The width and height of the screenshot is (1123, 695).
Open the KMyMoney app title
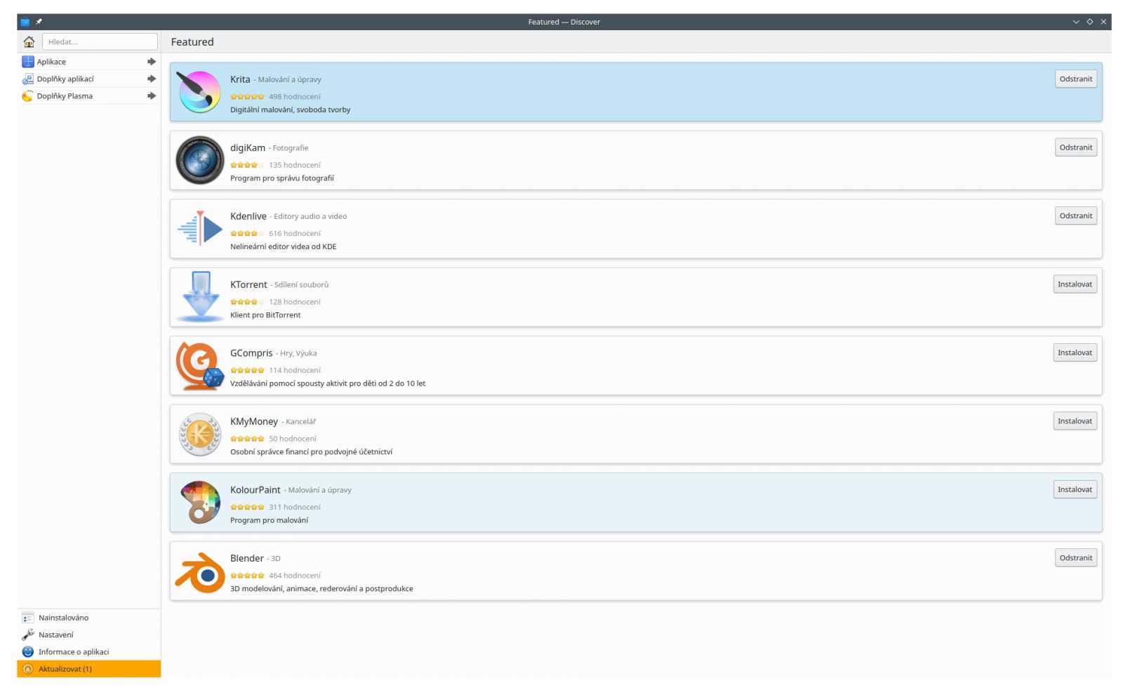[254, 422]
